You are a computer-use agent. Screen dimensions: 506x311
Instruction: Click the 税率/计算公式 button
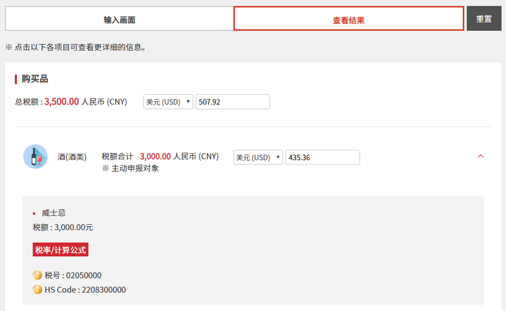tap(60, 250)
